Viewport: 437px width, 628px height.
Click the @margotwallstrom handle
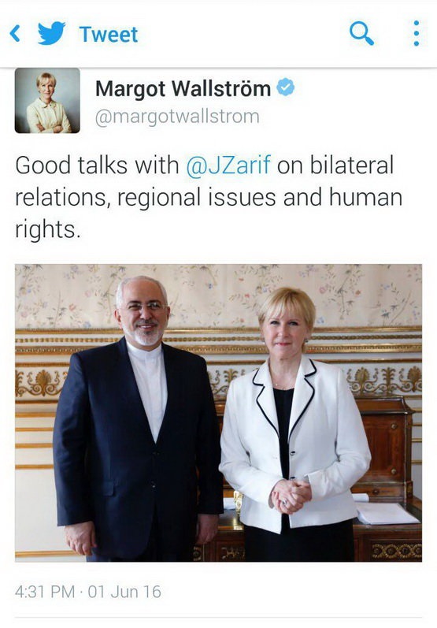point(177,117)
